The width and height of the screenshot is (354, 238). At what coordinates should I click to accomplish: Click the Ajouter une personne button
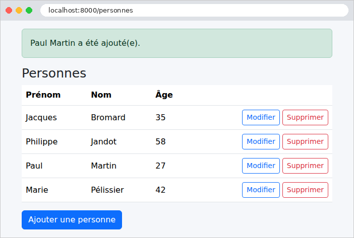(72, 220)
